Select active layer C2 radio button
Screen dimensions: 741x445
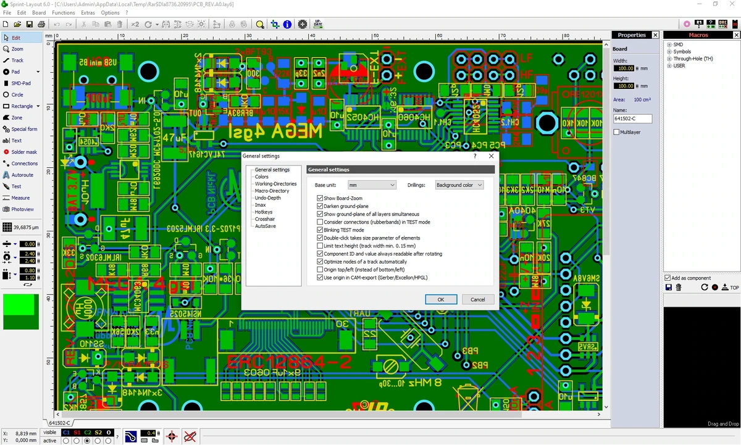click(x=87, y=441)
